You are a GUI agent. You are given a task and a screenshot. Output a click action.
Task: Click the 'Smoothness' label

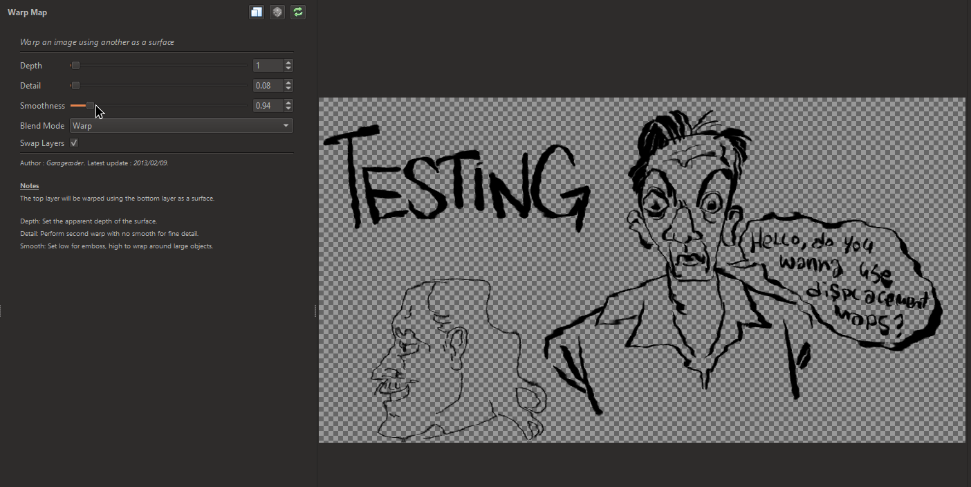coord(42,106)
